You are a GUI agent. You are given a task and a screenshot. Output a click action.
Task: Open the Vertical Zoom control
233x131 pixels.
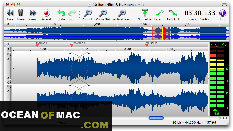(x=122, y=13)
